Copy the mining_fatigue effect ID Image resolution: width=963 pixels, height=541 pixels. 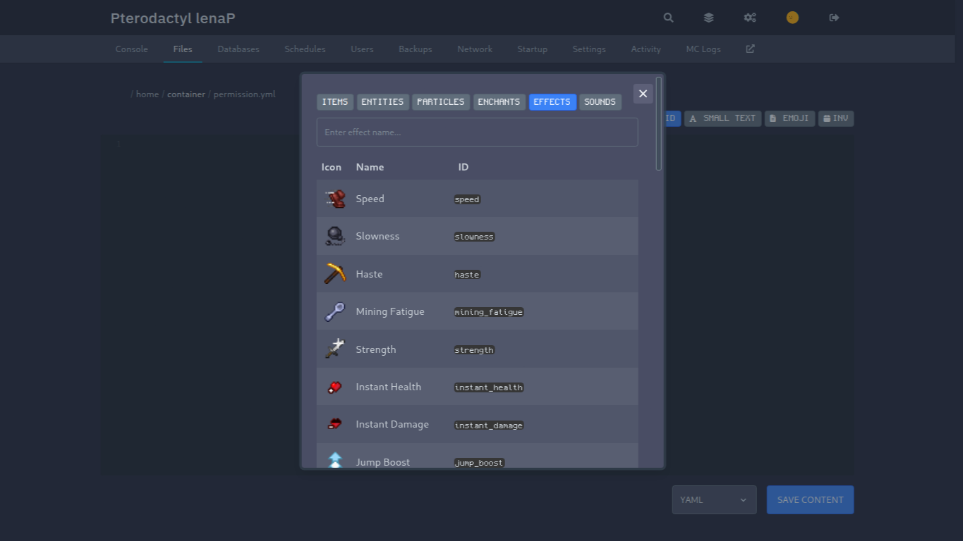point(489,312)
